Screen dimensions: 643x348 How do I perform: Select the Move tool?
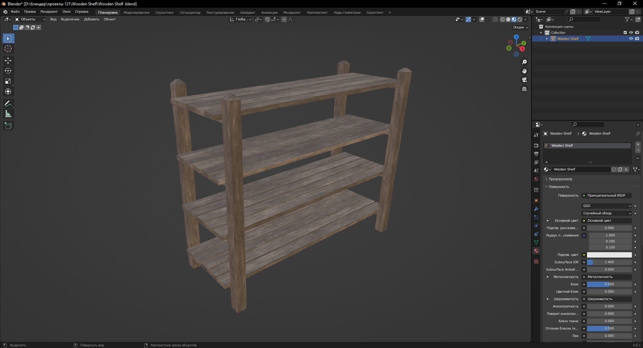(x=8, y=61)
